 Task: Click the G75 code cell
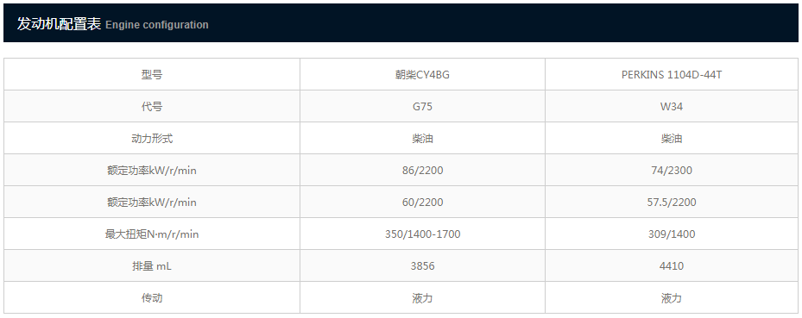(422, 107)
